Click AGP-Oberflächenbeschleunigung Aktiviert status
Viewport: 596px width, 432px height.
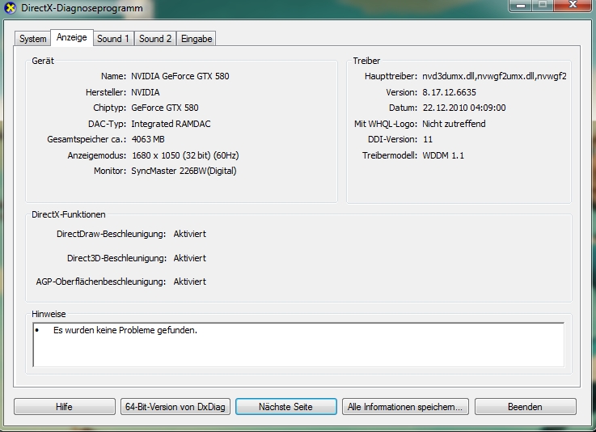click(x=190, y=282)
